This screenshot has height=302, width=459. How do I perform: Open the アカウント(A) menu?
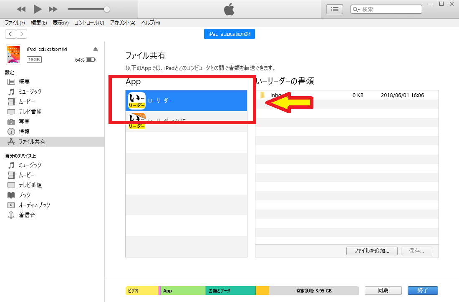coord(123,23)
